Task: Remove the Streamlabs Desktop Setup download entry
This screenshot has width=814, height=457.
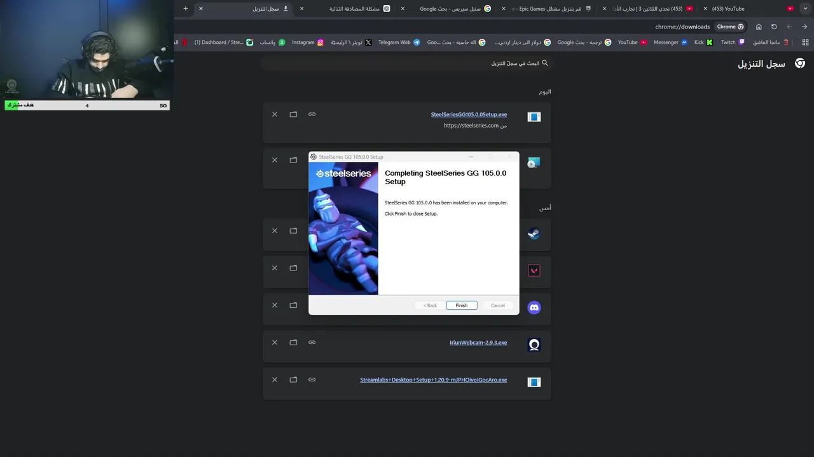Action: 275,380
